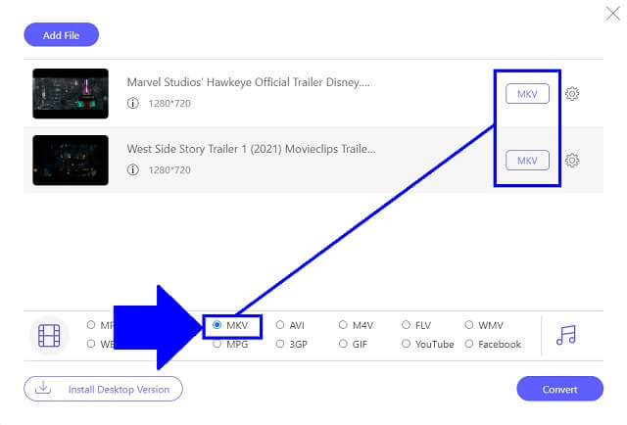Select the YouTube format option

coord(427,344)
